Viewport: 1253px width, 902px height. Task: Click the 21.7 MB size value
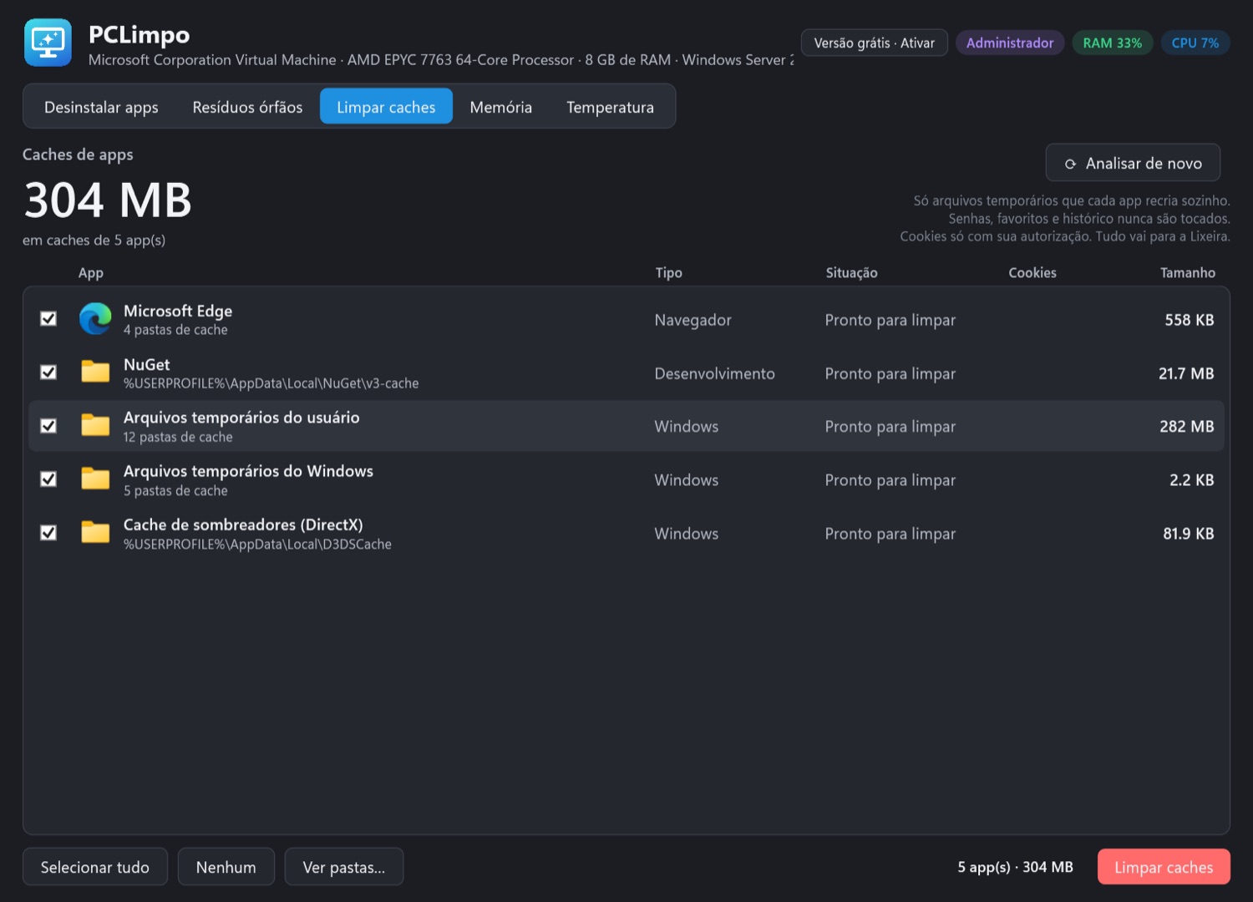click(x=1186, y=373)
